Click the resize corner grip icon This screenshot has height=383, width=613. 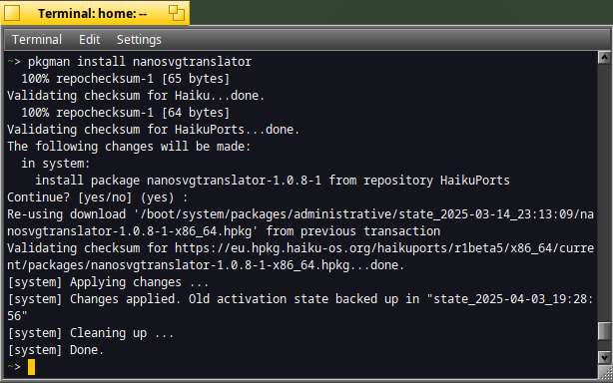[x=604, y=372]
